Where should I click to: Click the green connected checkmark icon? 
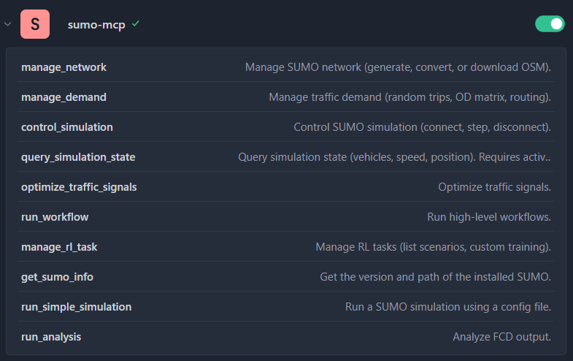point(136,24)
